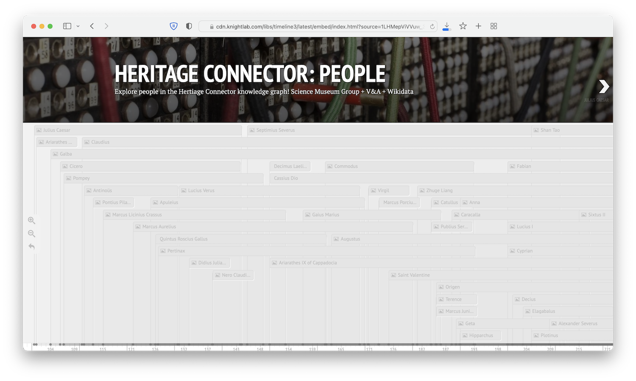
Task: Open the Bitwarden shield extension
Action: [x=173, y=26]
